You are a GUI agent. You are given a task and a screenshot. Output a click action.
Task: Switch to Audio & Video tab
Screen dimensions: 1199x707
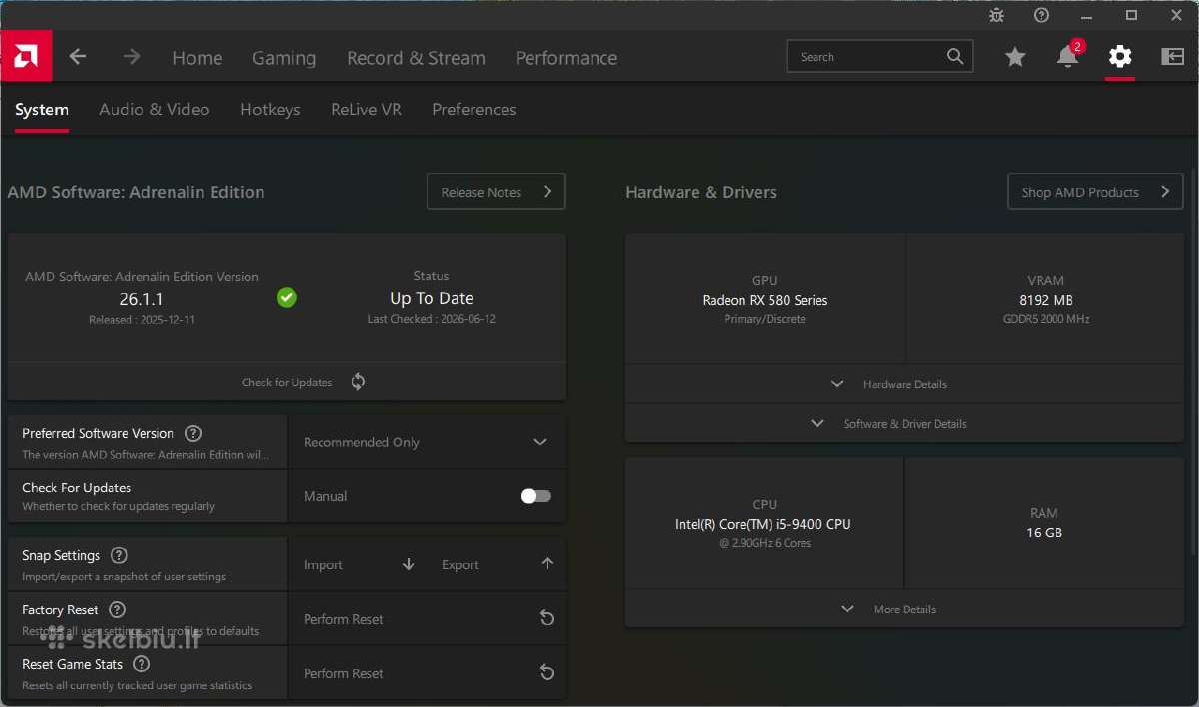coord(154,110)
